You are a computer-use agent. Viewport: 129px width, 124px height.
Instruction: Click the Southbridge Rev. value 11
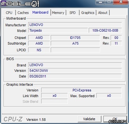click(x=116, y=43)
